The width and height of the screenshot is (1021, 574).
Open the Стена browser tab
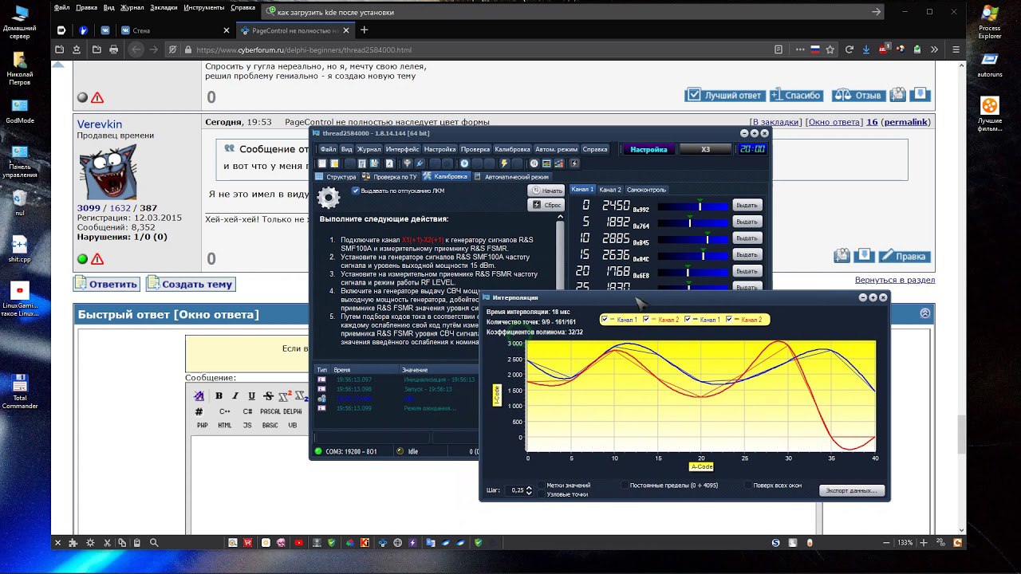175,30
